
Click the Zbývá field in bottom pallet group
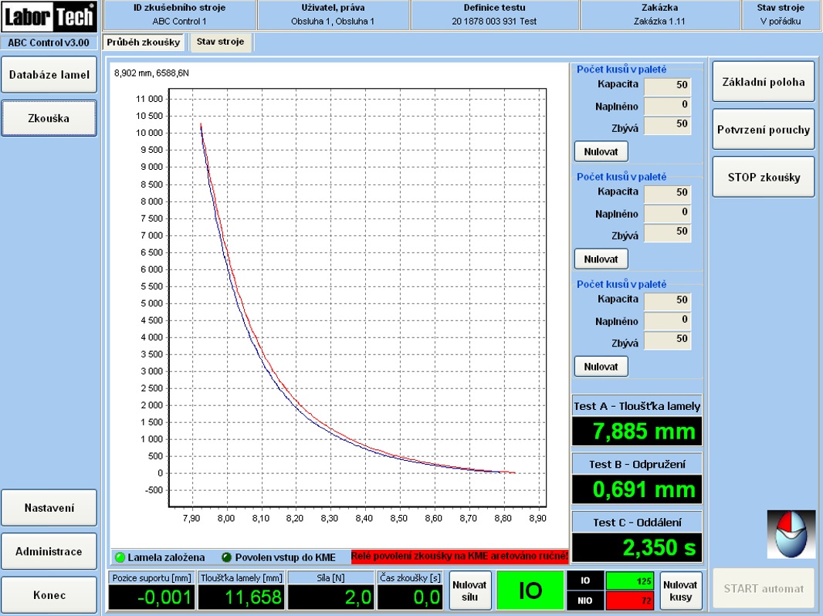point(667,340)
